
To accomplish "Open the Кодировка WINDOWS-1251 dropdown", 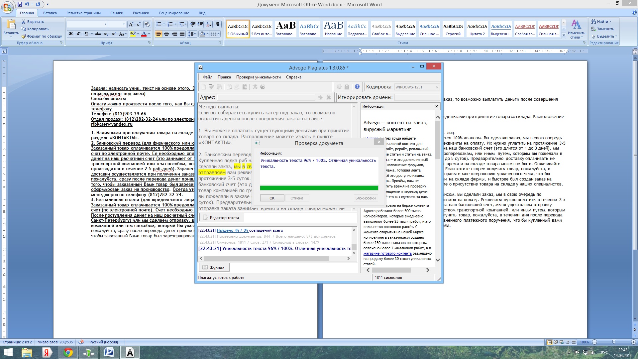I will [x=437, y=87].
